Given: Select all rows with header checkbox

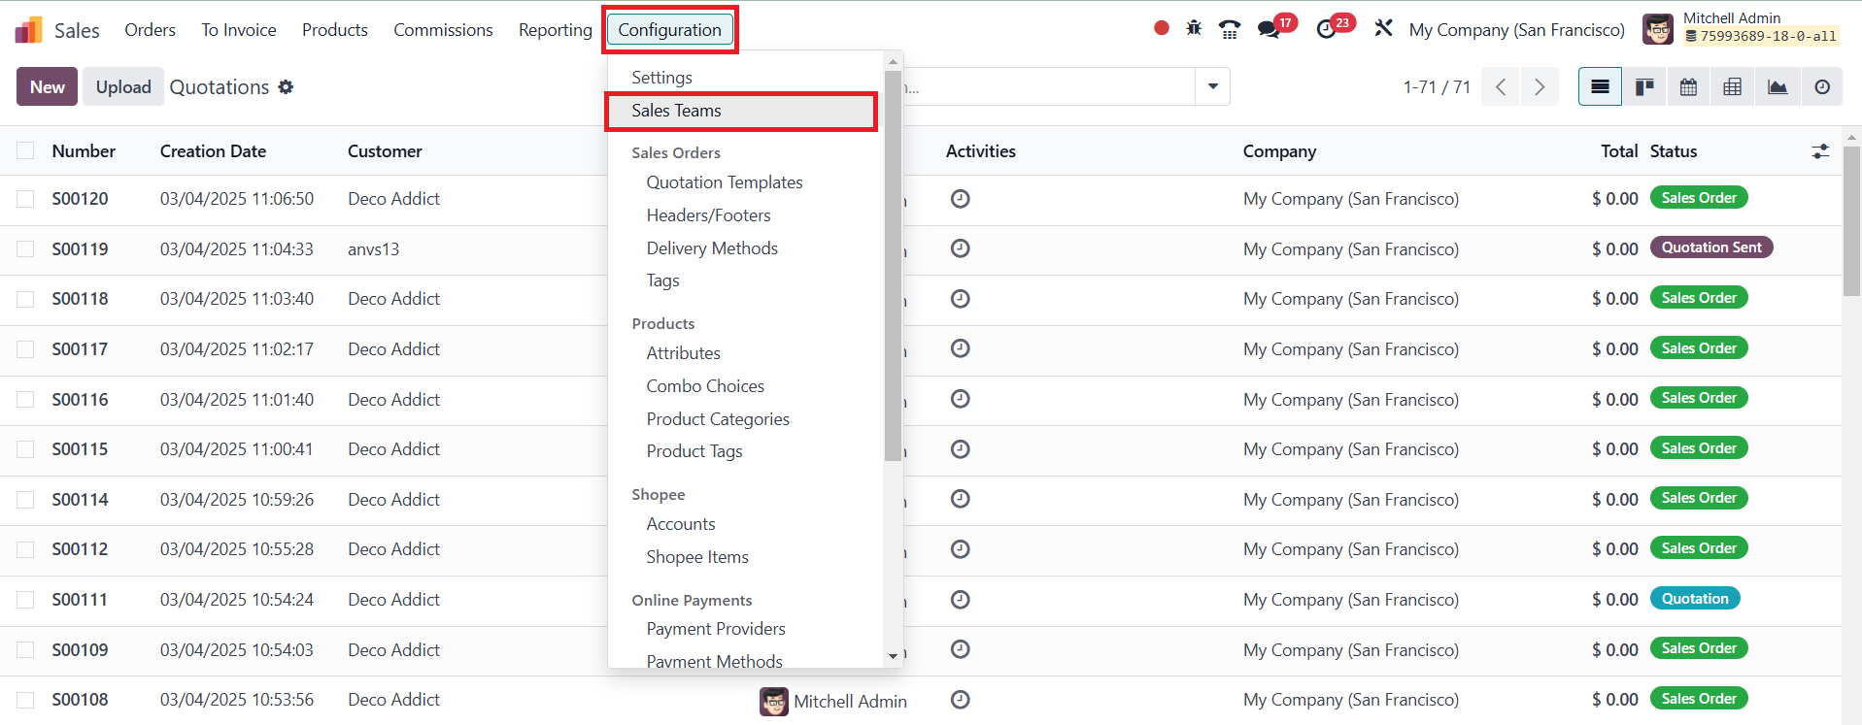Looking at the screenshot, I should click(25, 151).
